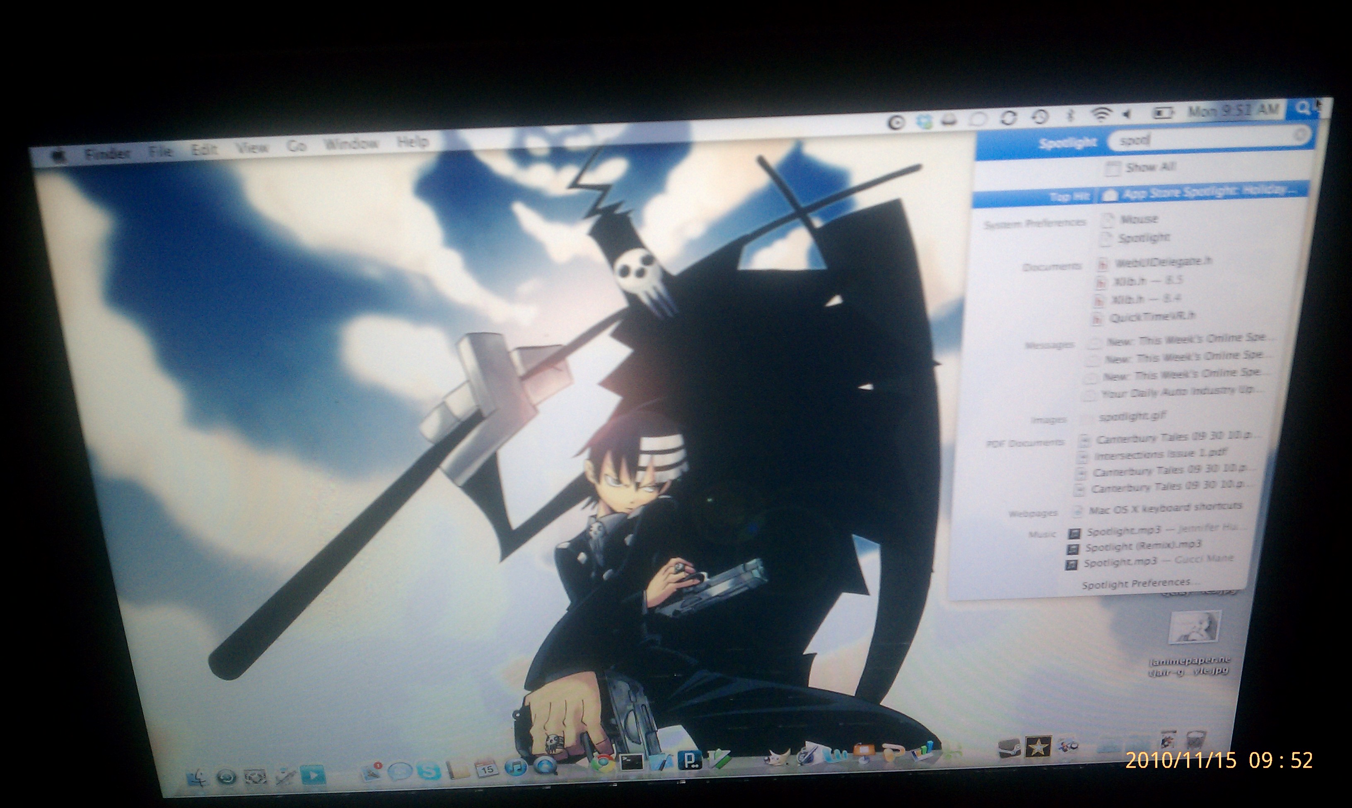Open Keynote podium icon in Dock
Screen dimensions: 1352x808
coord(864,753)
